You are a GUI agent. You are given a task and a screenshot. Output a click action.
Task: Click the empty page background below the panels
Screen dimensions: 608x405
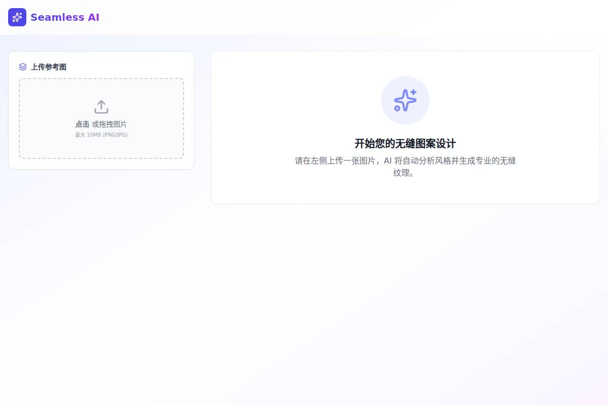coord(304,304)
